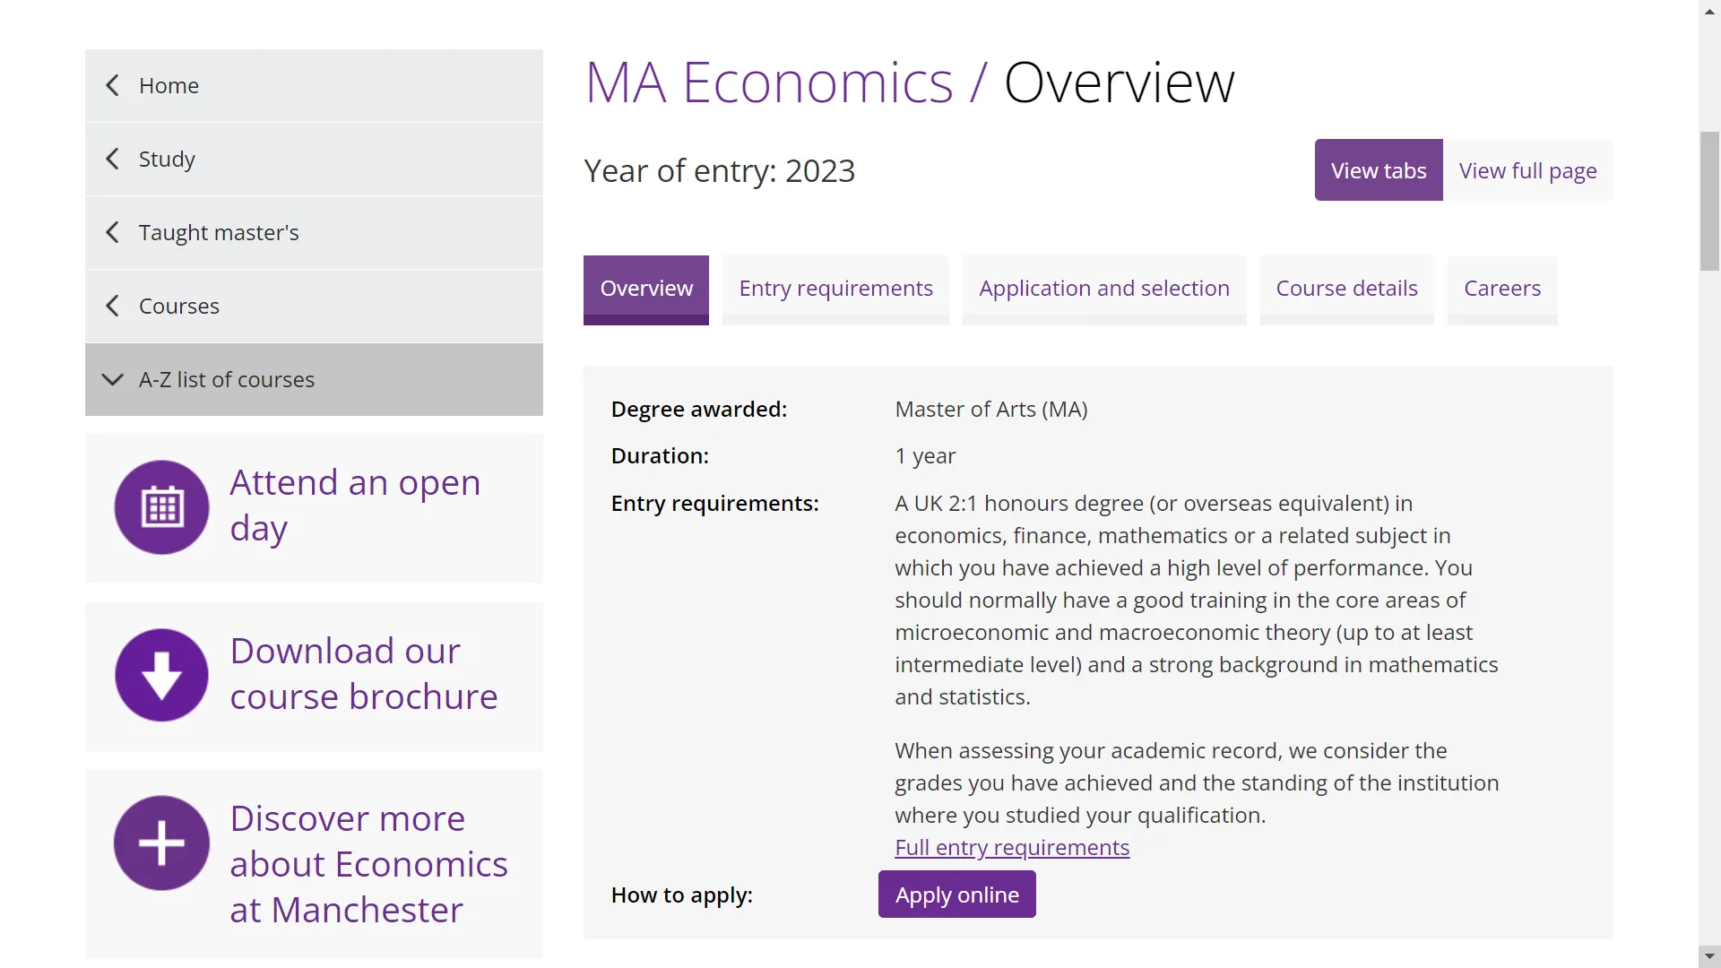This screenshot has width=1721, height=968.
Task: Click the back chevron beside Study
Action: point(113,160)
